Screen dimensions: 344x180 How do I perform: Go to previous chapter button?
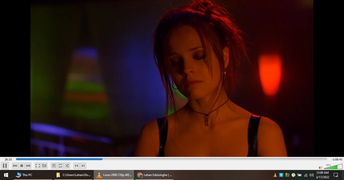click(77, 166)
